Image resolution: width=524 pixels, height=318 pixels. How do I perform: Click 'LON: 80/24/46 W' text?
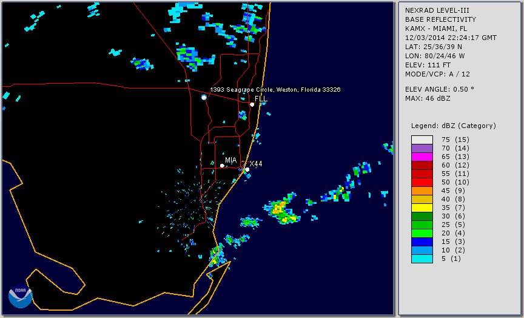click(x=435, y=56)
